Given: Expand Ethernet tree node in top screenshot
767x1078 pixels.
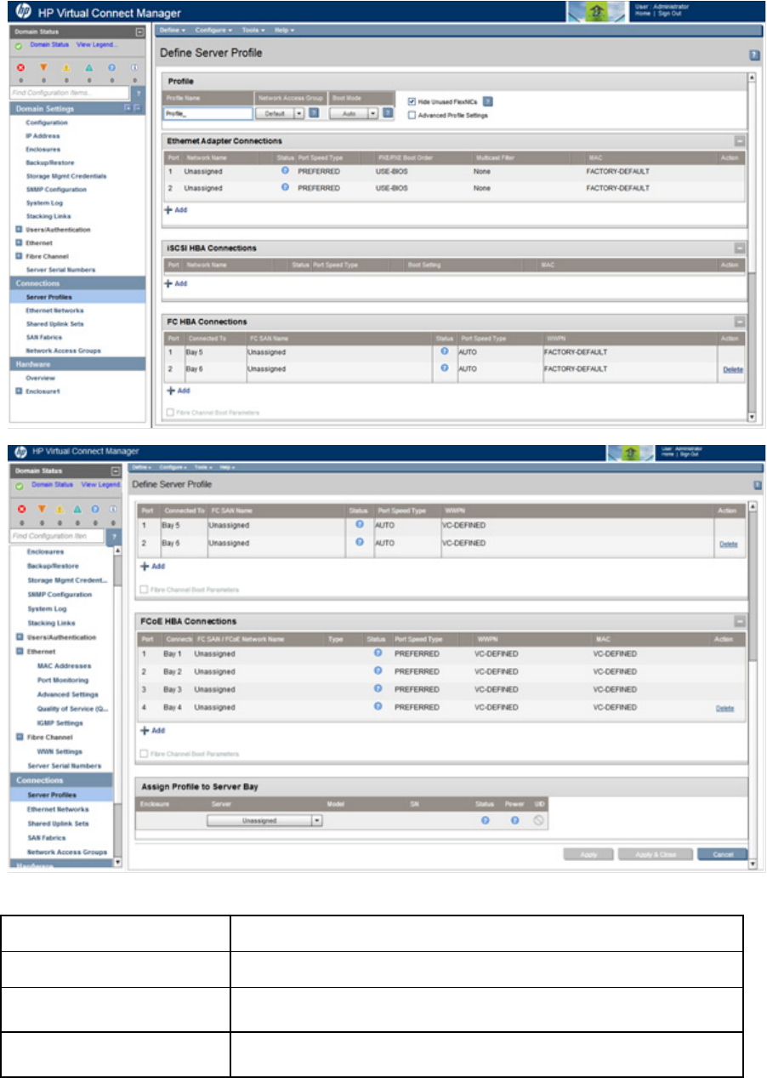Looking at the screenshot, I should tap(19, 242).
